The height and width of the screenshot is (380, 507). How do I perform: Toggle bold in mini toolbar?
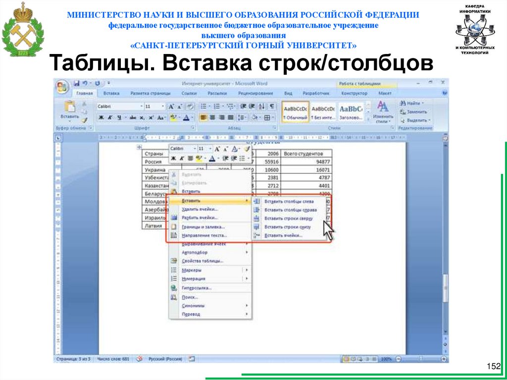click(x=174, y=158)
